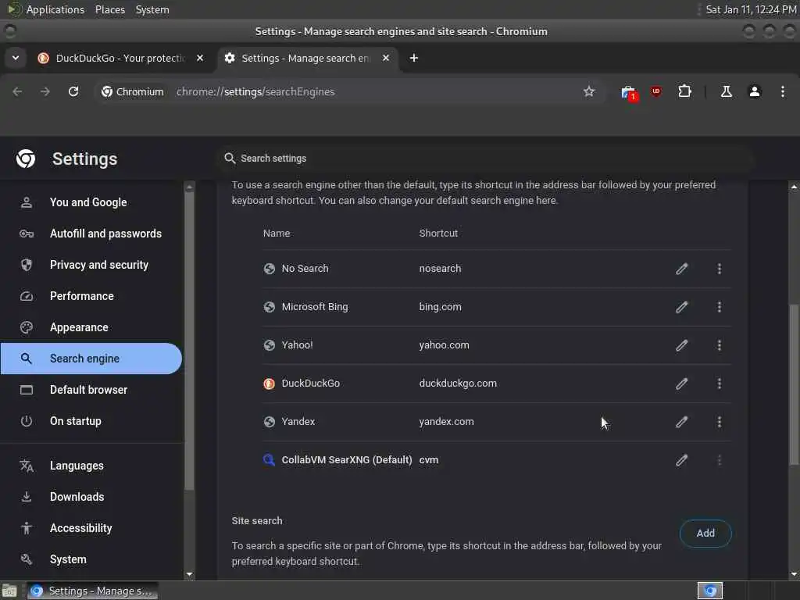
Task: Open the extension with red badge
Action: point(629,92)
